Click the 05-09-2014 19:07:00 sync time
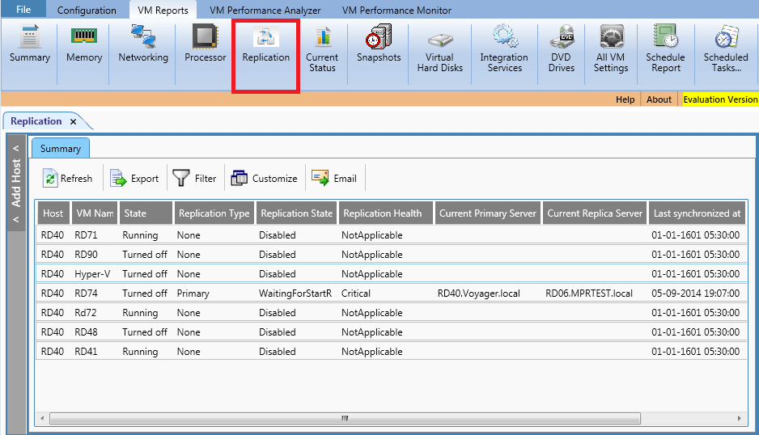Screen dimensions: 759x435 [x=696, y=294]
